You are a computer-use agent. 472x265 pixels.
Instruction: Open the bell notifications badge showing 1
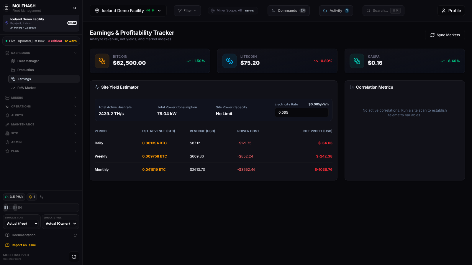tap(32, 197)
